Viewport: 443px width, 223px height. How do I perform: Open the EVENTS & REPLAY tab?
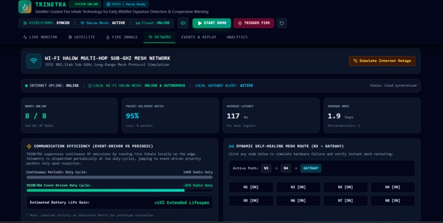point(199,37)
